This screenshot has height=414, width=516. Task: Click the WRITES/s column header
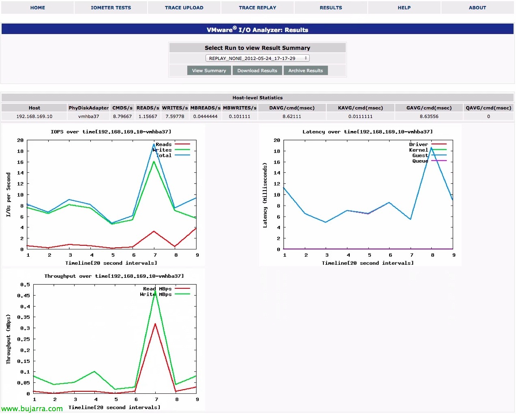pos(175,108)
